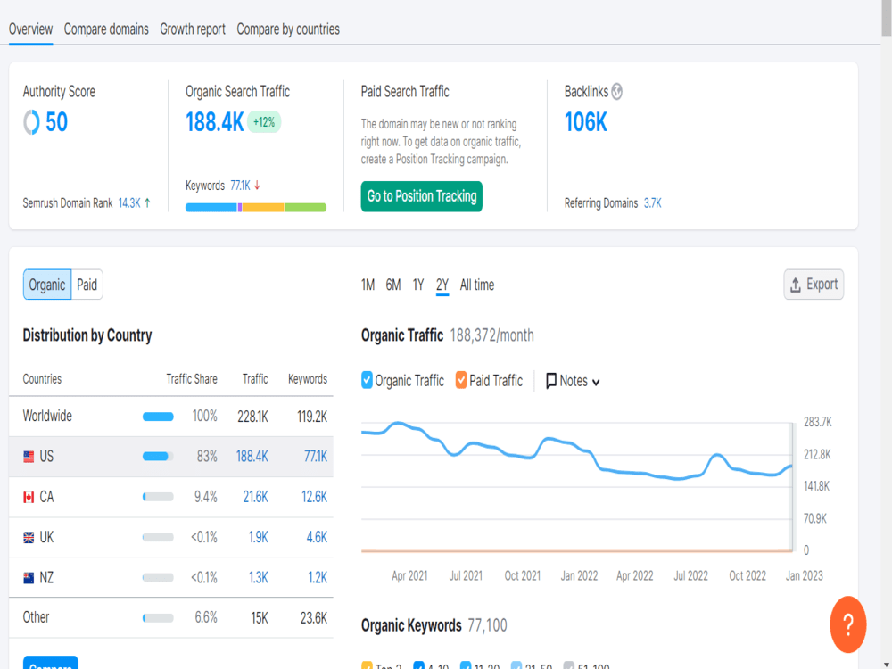Select the 1M time range
The width and height of the screenshot is (892, 669).
click(x=368, y=285)
